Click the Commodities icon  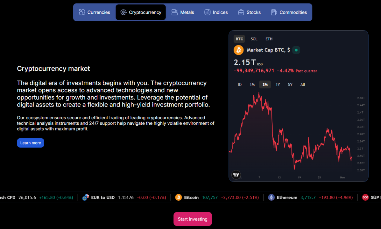coord(274,12)
